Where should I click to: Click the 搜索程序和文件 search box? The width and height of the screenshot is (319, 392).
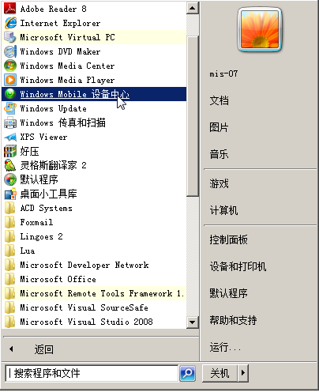pyautogui.click(x=92, y=373)
